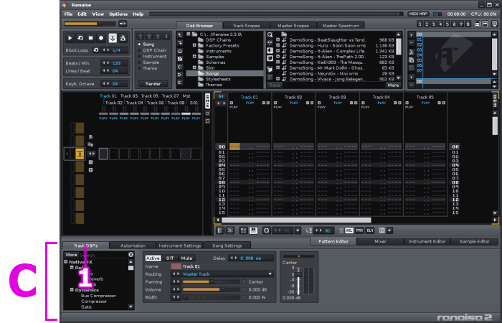This screenshot has height=323, width=502.
Task: Click the magnifier search icon in file list
Action: 270,34
